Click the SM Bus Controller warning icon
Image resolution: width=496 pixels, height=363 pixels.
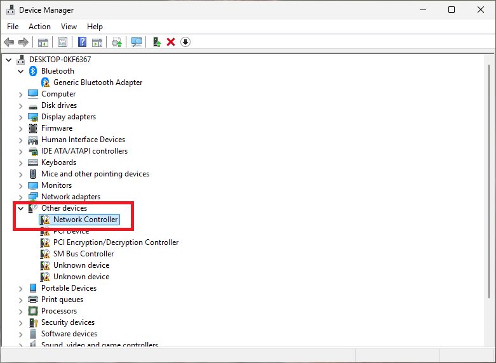[x=45, y=254]
